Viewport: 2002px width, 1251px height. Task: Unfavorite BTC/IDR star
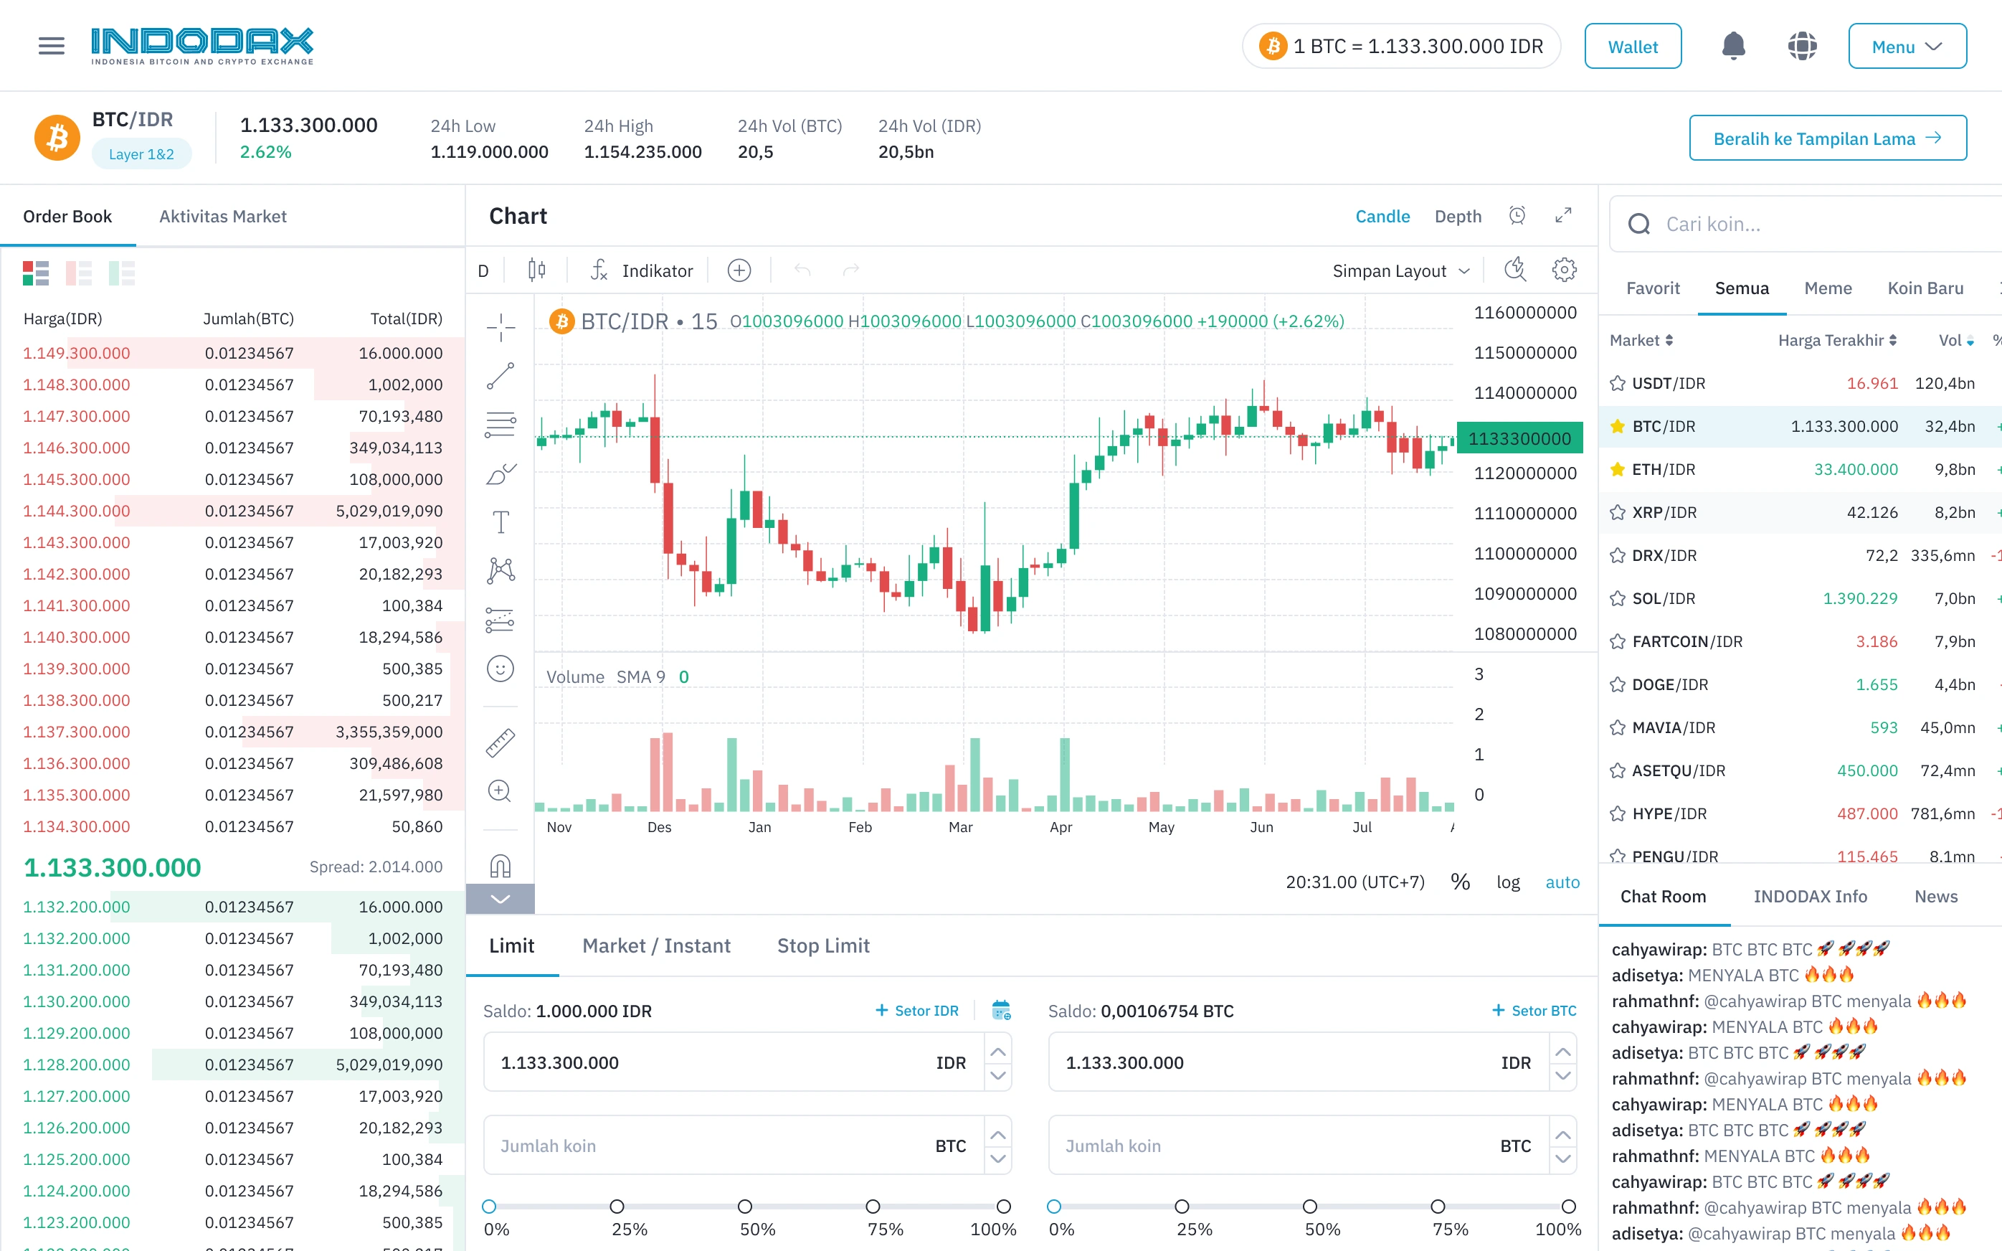click(1618, 426)
